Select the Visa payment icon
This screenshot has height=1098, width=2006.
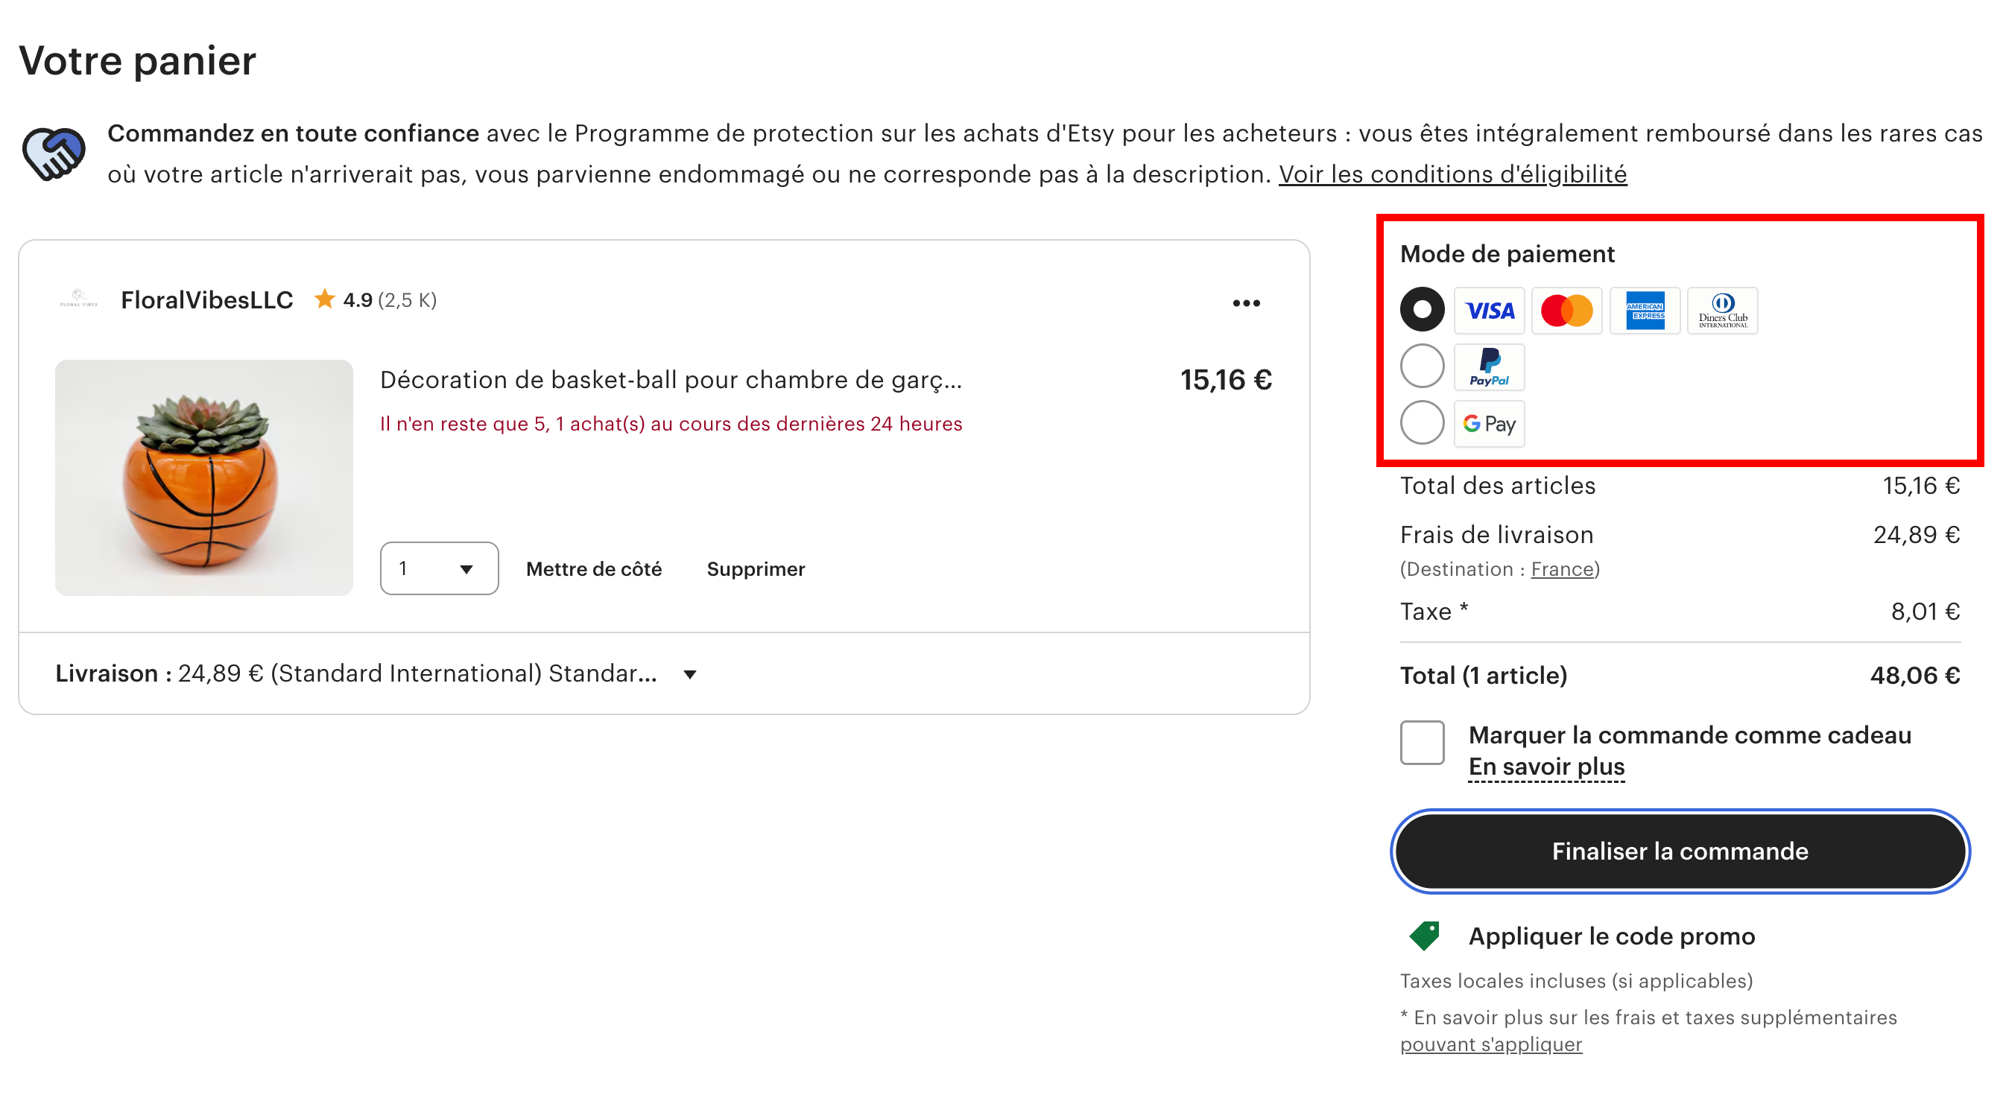coord(1490,311)
